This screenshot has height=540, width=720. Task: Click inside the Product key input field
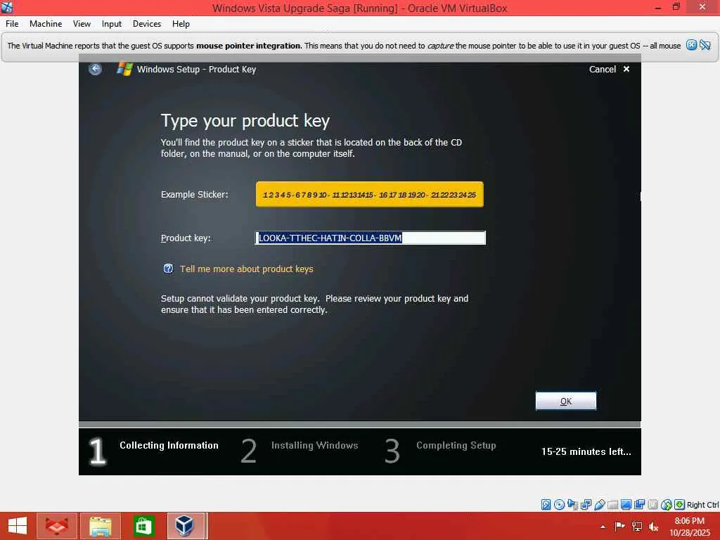click(370, 238)
